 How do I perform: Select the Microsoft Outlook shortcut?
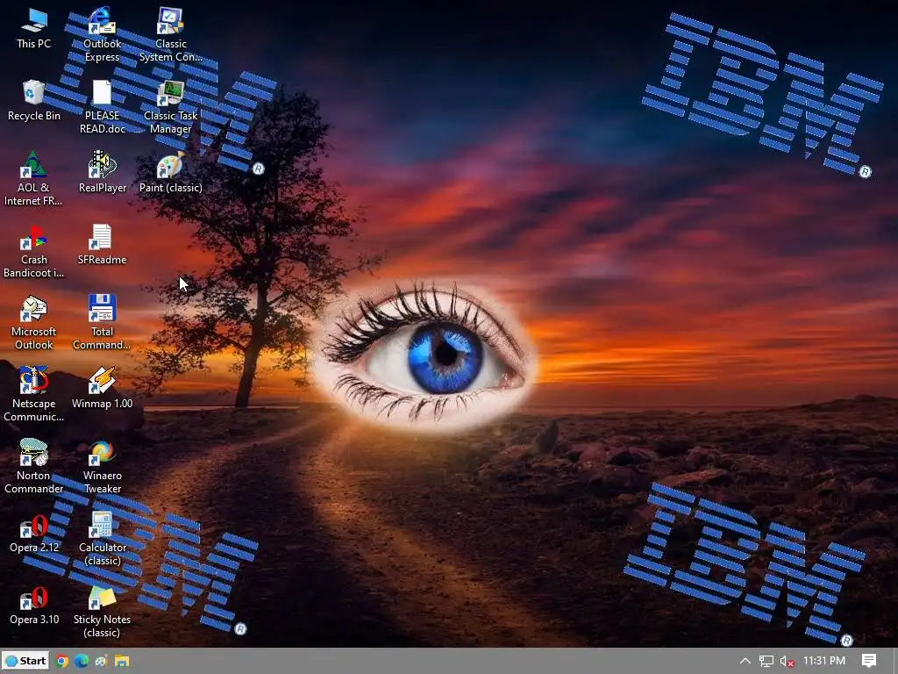coord(34,323)
